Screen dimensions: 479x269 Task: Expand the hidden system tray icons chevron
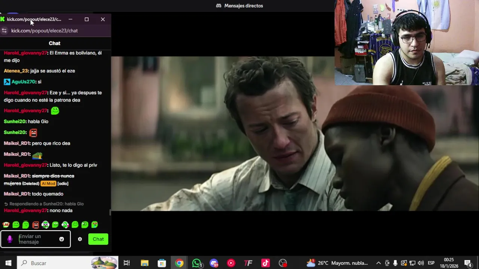coord(378,263)
